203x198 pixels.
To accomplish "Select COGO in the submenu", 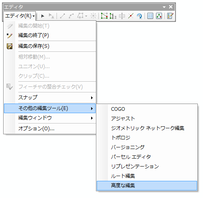I will click(x=147, y=109).
